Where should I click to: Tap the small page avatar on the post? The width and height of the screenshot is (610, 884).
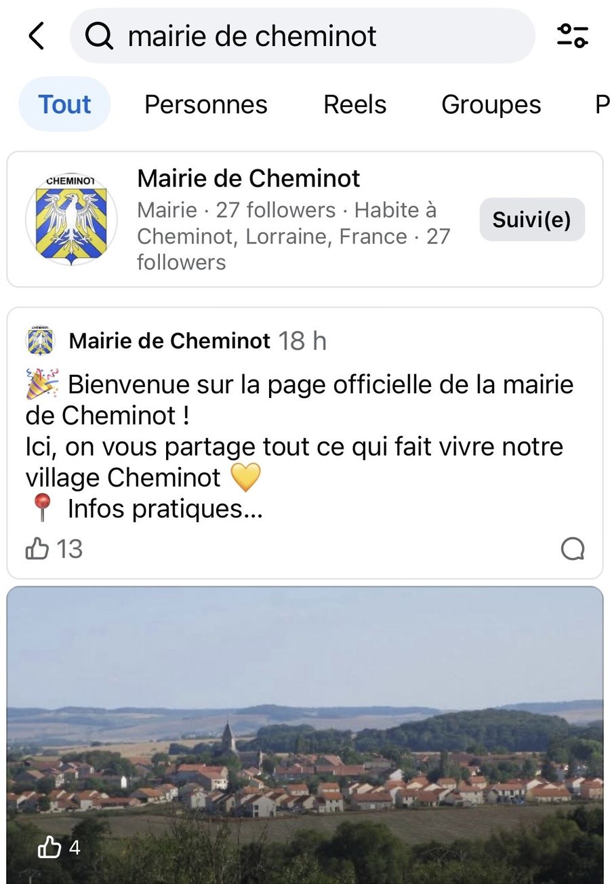(x=40, y=341)
